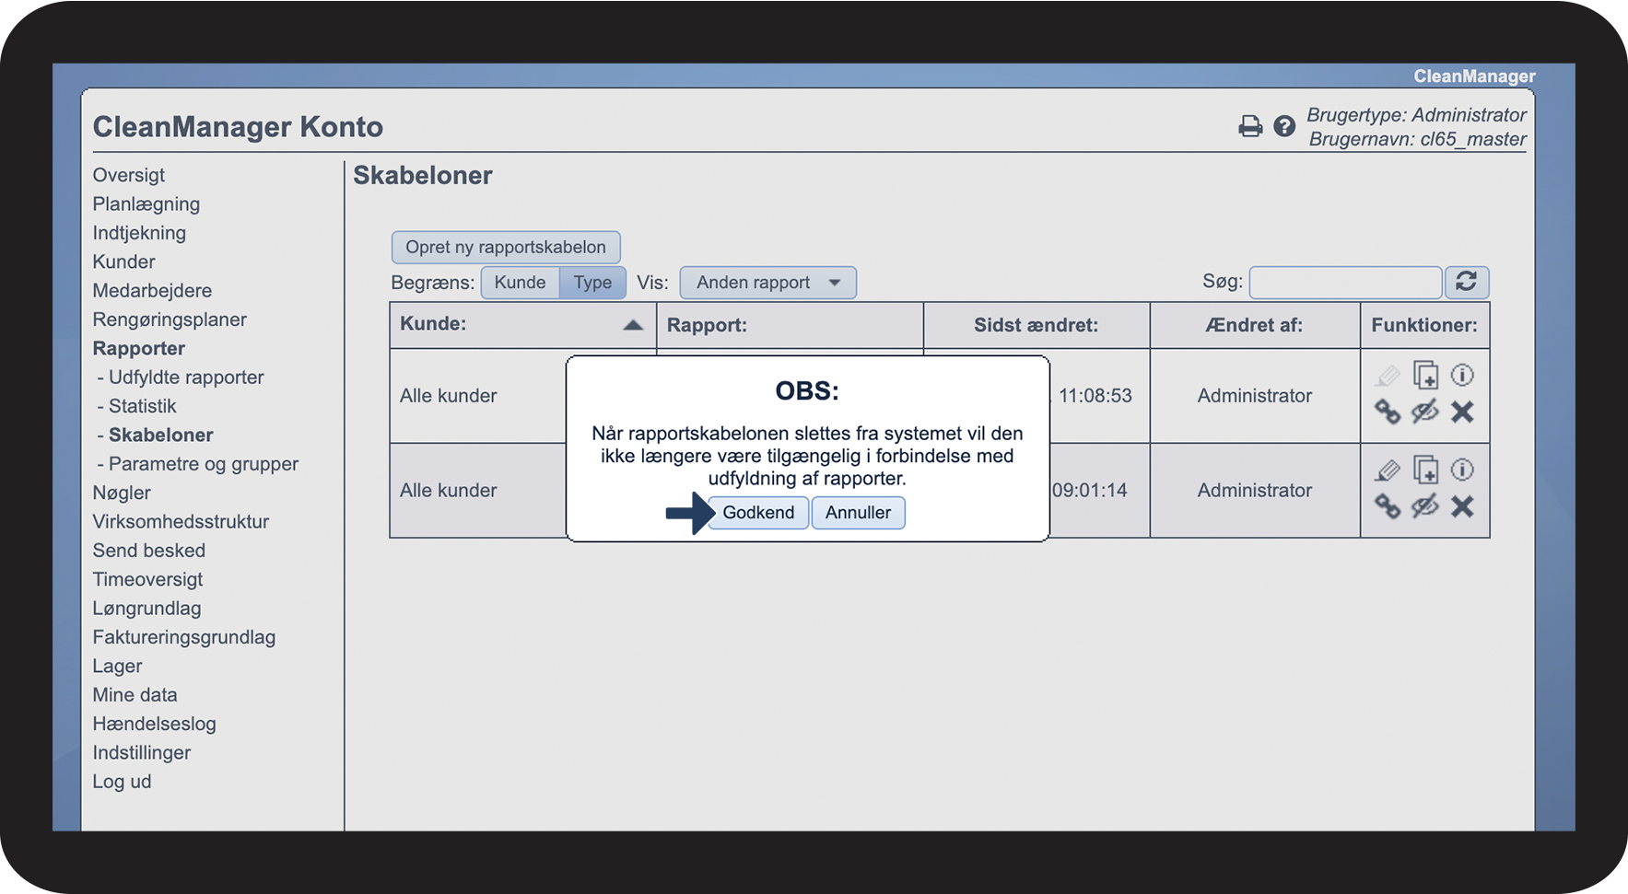This screenshot has width=1628, height=894.
Task: Cancel the dialog with Annuller
Action: click(858, 513)
